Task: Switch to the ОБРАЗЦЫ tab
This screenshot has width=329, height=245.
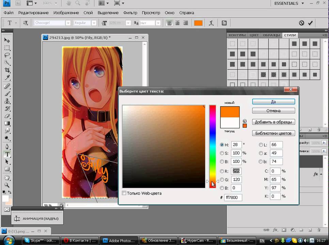Action: pos(271,35)
